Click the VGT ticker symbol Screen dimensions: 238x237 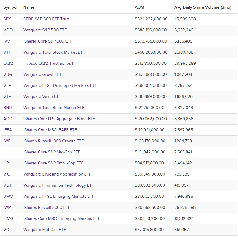[x=7, y=185]
